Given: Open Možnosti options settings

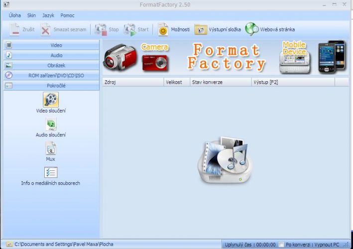Looking at the screenshot, I should (x=174, y=29).
